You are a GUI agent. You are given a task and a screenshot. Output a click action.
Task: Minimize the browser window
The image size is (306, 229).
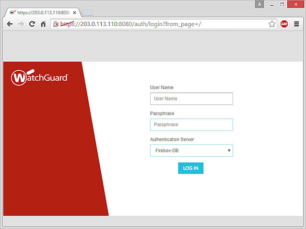271,4
